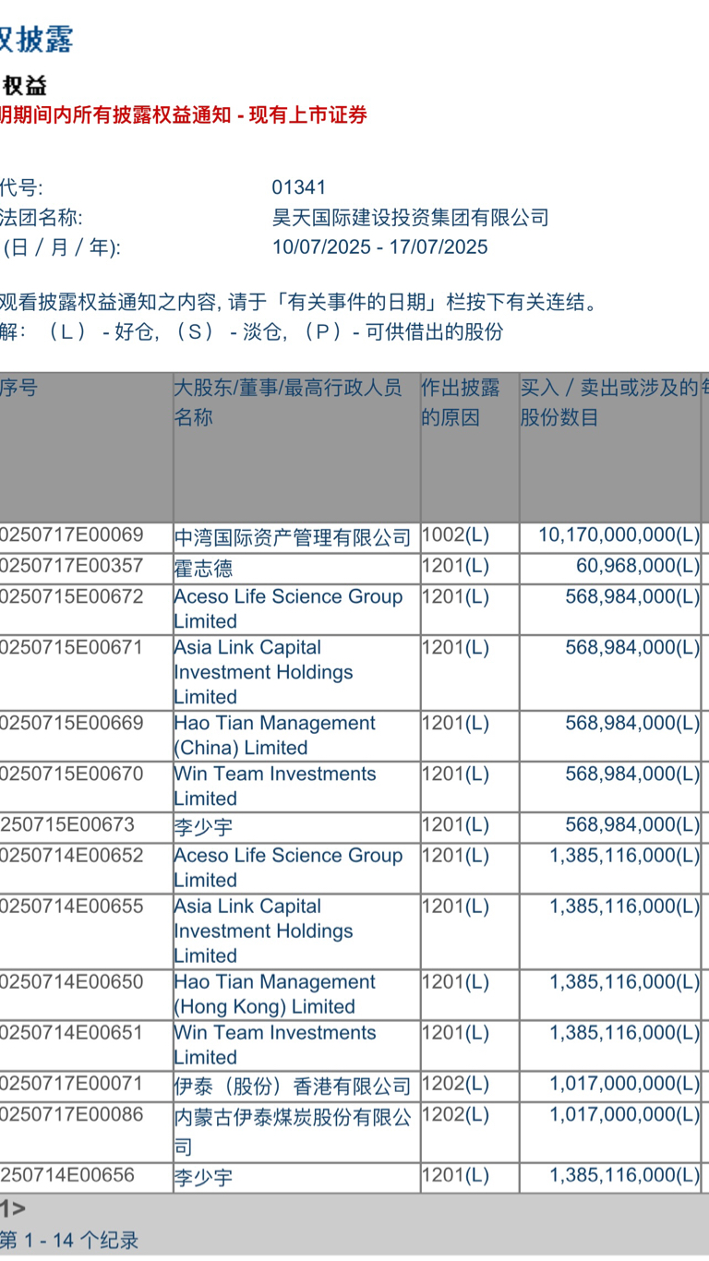Click serial number ending 715E00671

point(72,647)
